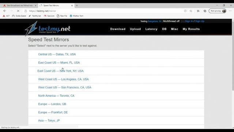Select West Coast US — San Francisco mirror
This screenshot has width=234, height=132.
click(x=65, y=87)
